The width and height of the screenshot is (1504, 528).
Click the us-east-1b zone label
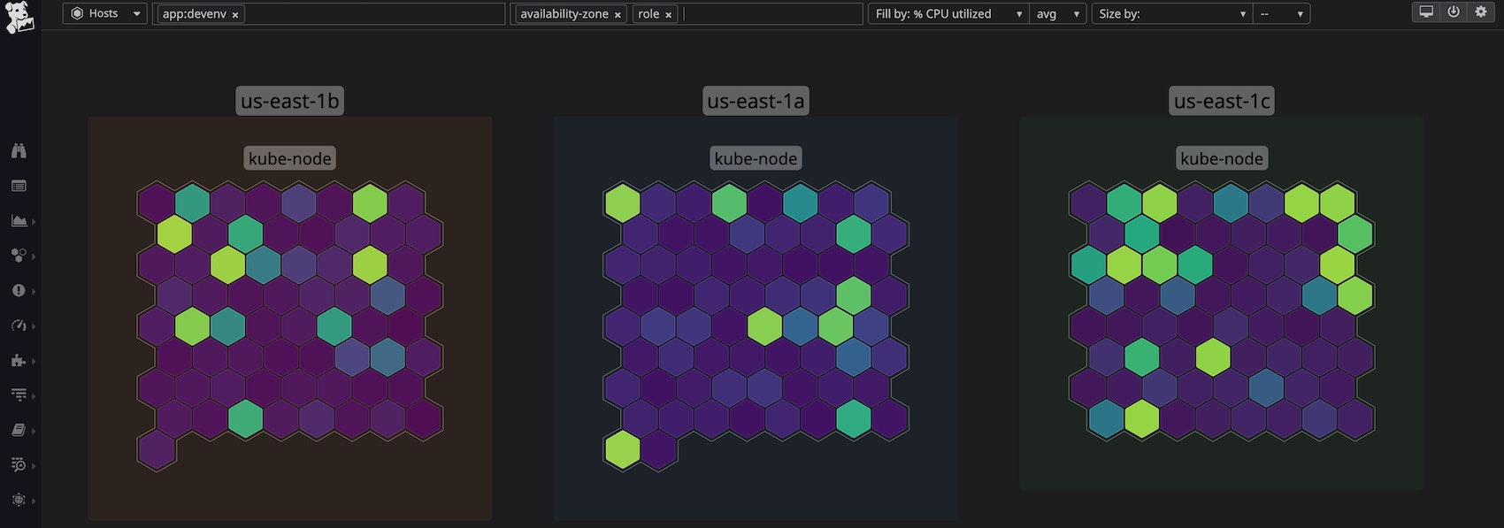click(x=289, y=101)
